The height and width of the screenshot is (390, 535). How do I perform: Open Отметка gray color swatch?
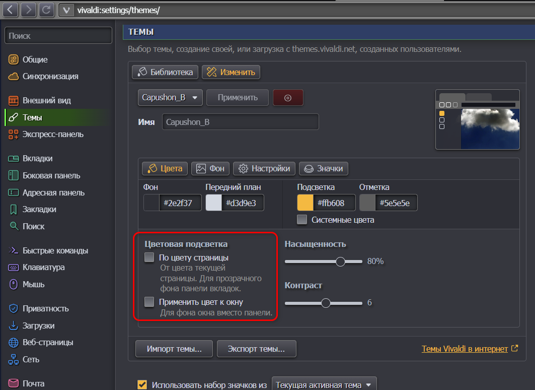367,203
